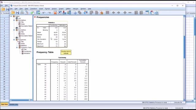Viewport: 196px width, 110px height.
Task: Expand outline with the plus icon
Action: [125, 13]
